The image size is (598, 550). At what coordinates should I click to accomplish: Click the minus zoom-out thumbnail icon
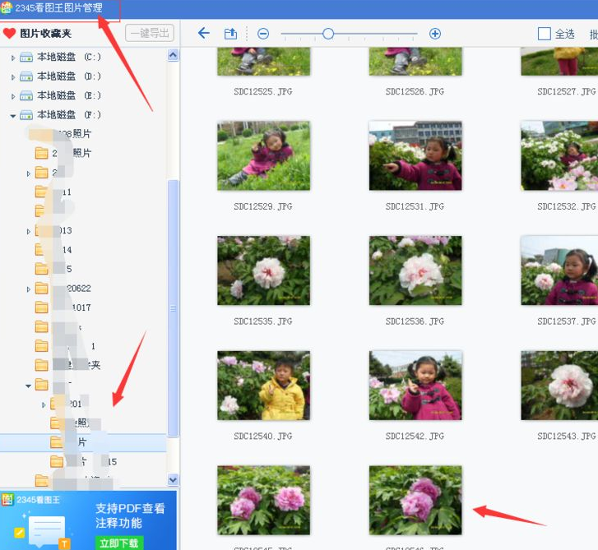tap(263, 34)
